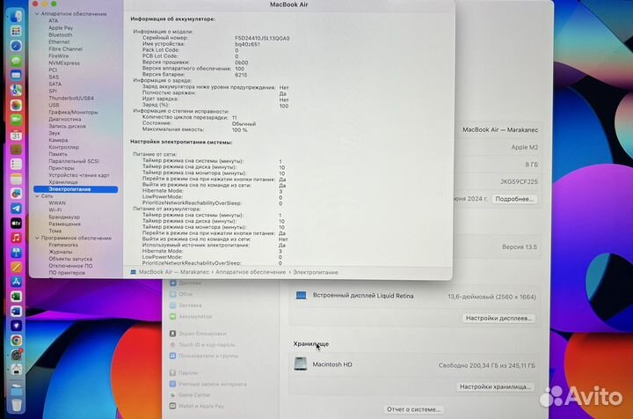Launch Microsoft Excel from the Dock
Image resolution: width=633 pixels, height=419 pixels.
16,296
